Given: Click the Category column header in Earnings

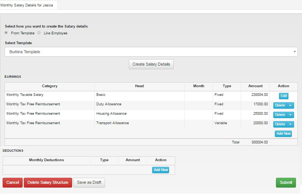Looking at the screenshot, I should pyautogui.click(x=50, y=86).
